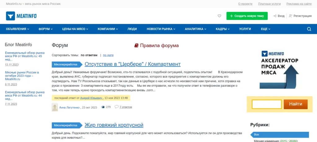This screenshot has height=142, width=317.
Task: Go to the Люди menu item
Action: (x=132, y=29)
